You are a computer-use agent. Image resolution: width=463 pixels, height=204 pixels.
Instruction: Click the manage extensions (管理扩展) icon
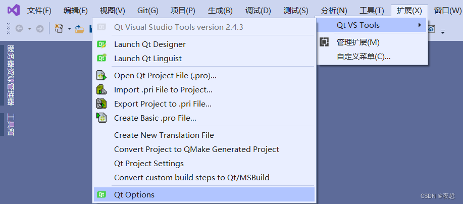(x=325, y=42)
